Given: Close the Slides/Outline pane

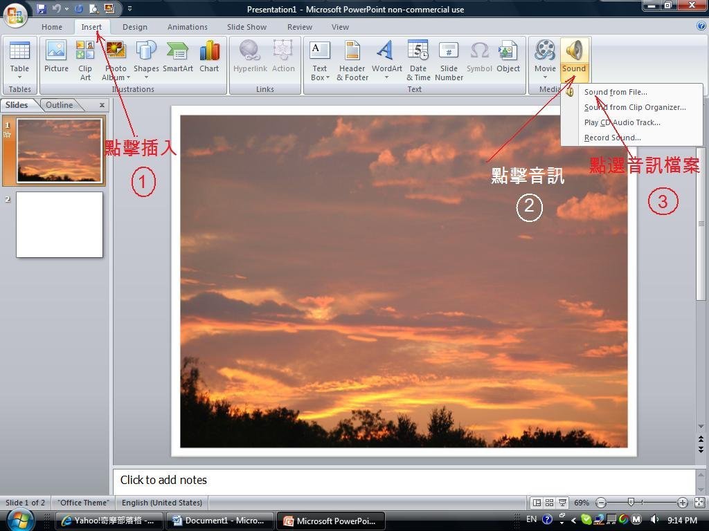Looking at the screenshot, I should [102, 105].
